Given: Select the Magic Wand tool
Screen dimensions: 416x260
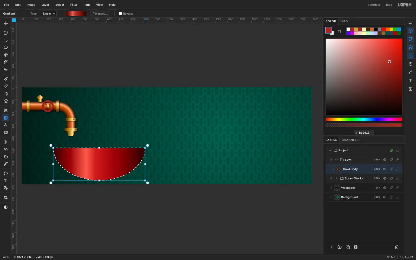Looking at the screenshot, I should click(x=6, y=62).
